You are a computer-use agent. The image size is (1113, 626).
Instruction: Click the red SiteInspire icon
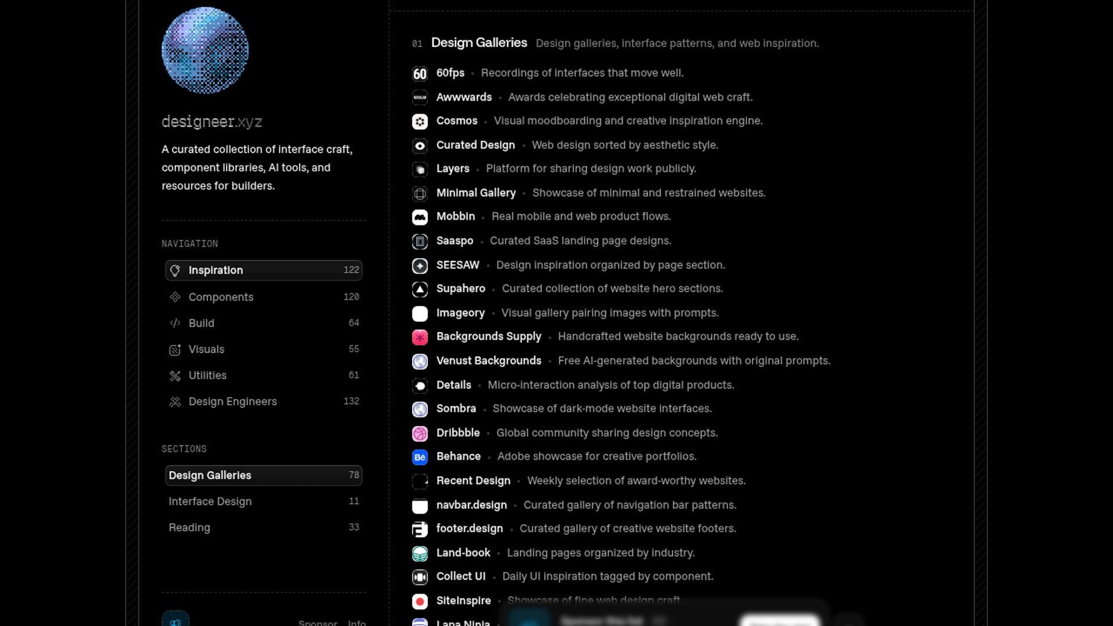point(420,601)
